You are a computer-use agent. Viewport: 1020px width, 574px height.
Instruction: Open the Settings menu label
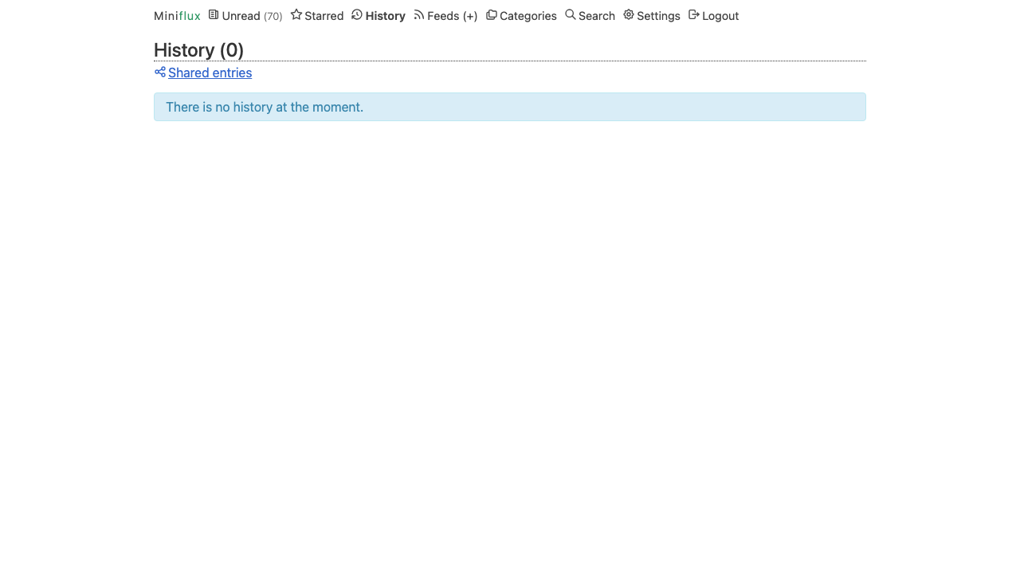coord(659,16)
